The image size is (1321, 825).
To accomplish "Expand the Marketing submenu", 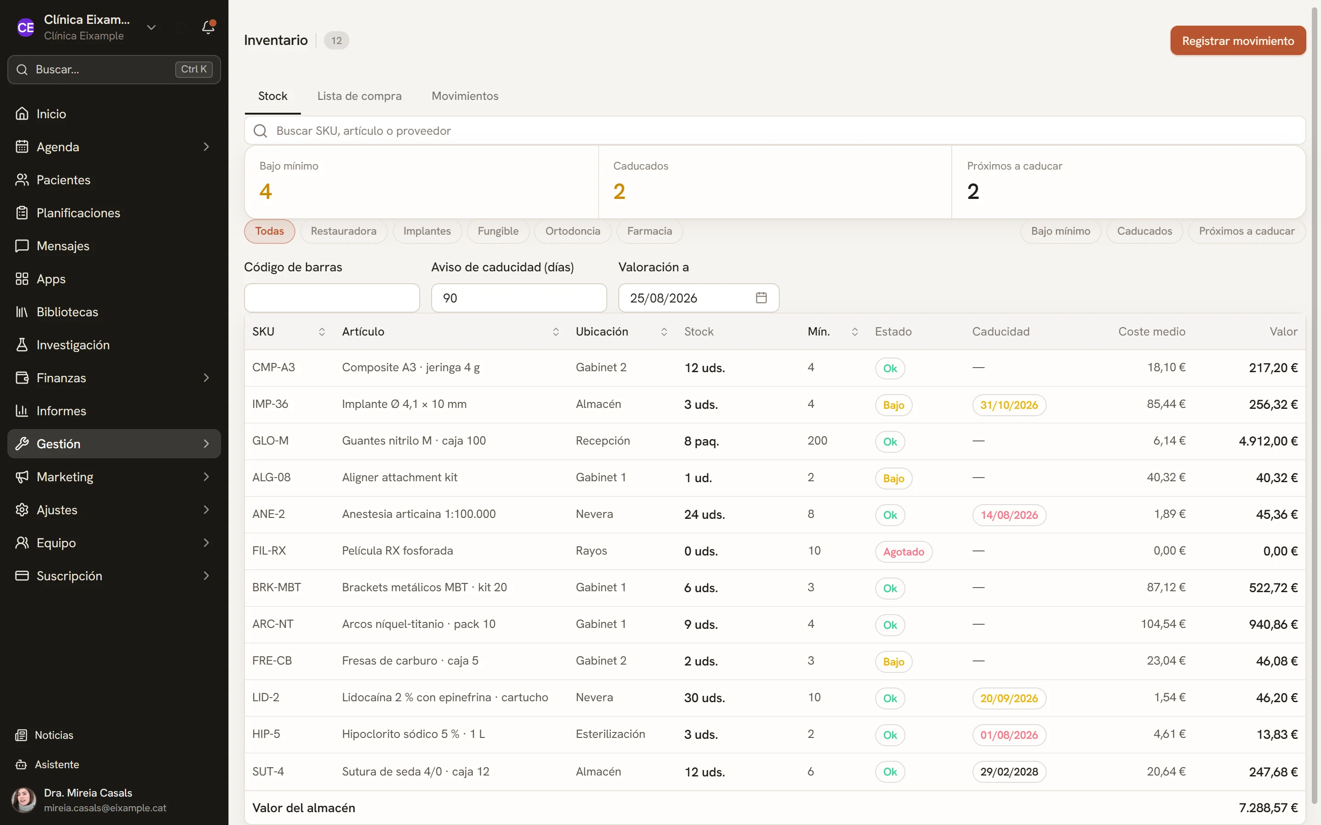I will [206, 477].
